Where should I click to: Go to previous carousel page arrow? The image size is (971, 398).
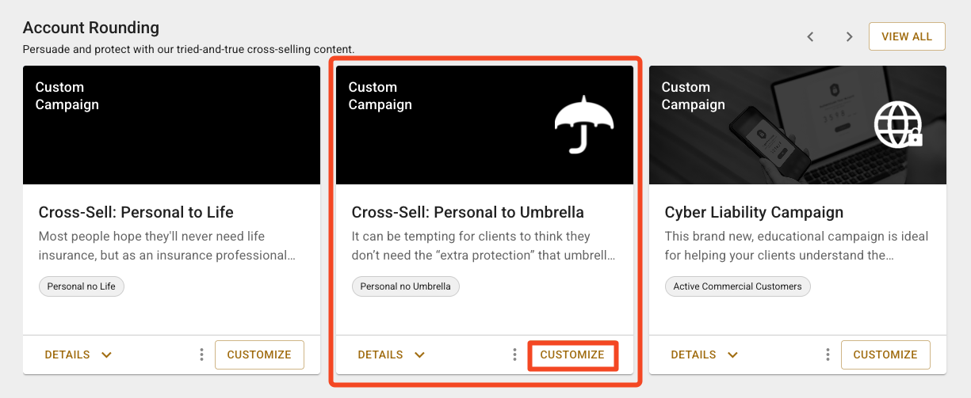pyautogui.click(x=810, y=36)
